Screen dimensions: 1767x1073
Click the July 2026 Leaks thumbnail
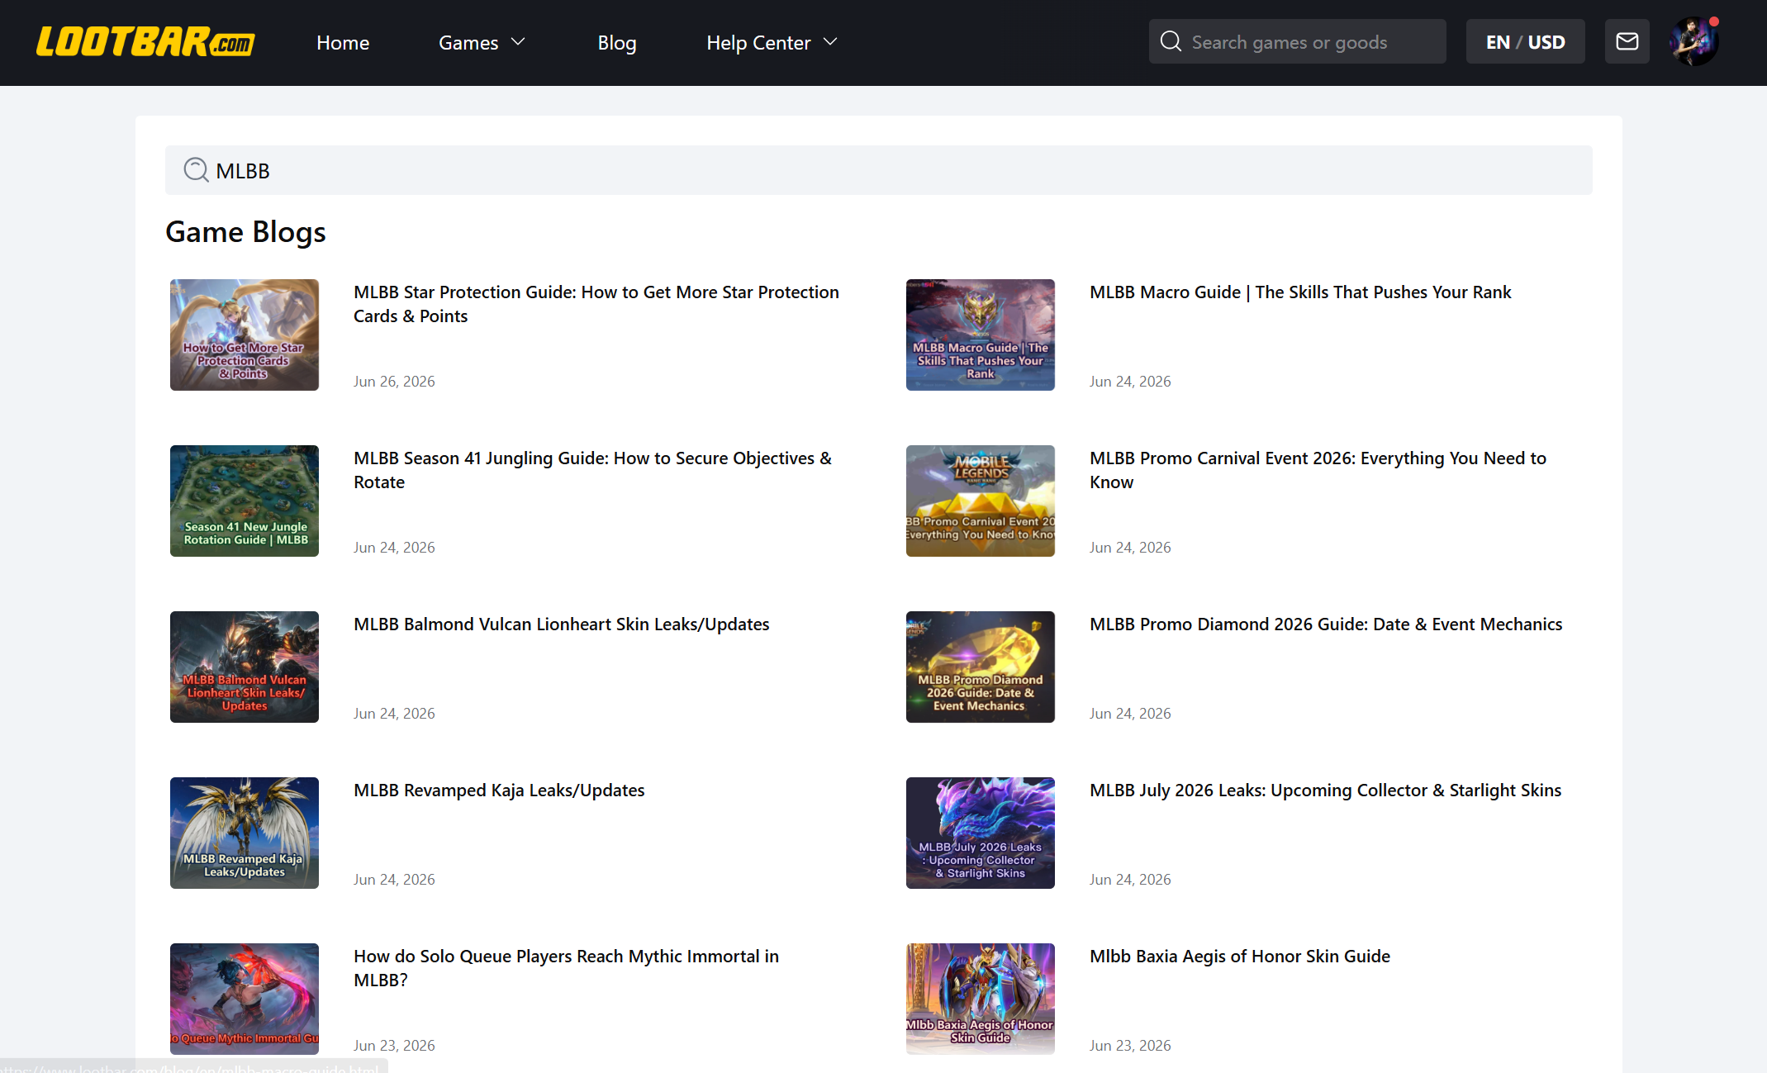[x=980, y=833]
